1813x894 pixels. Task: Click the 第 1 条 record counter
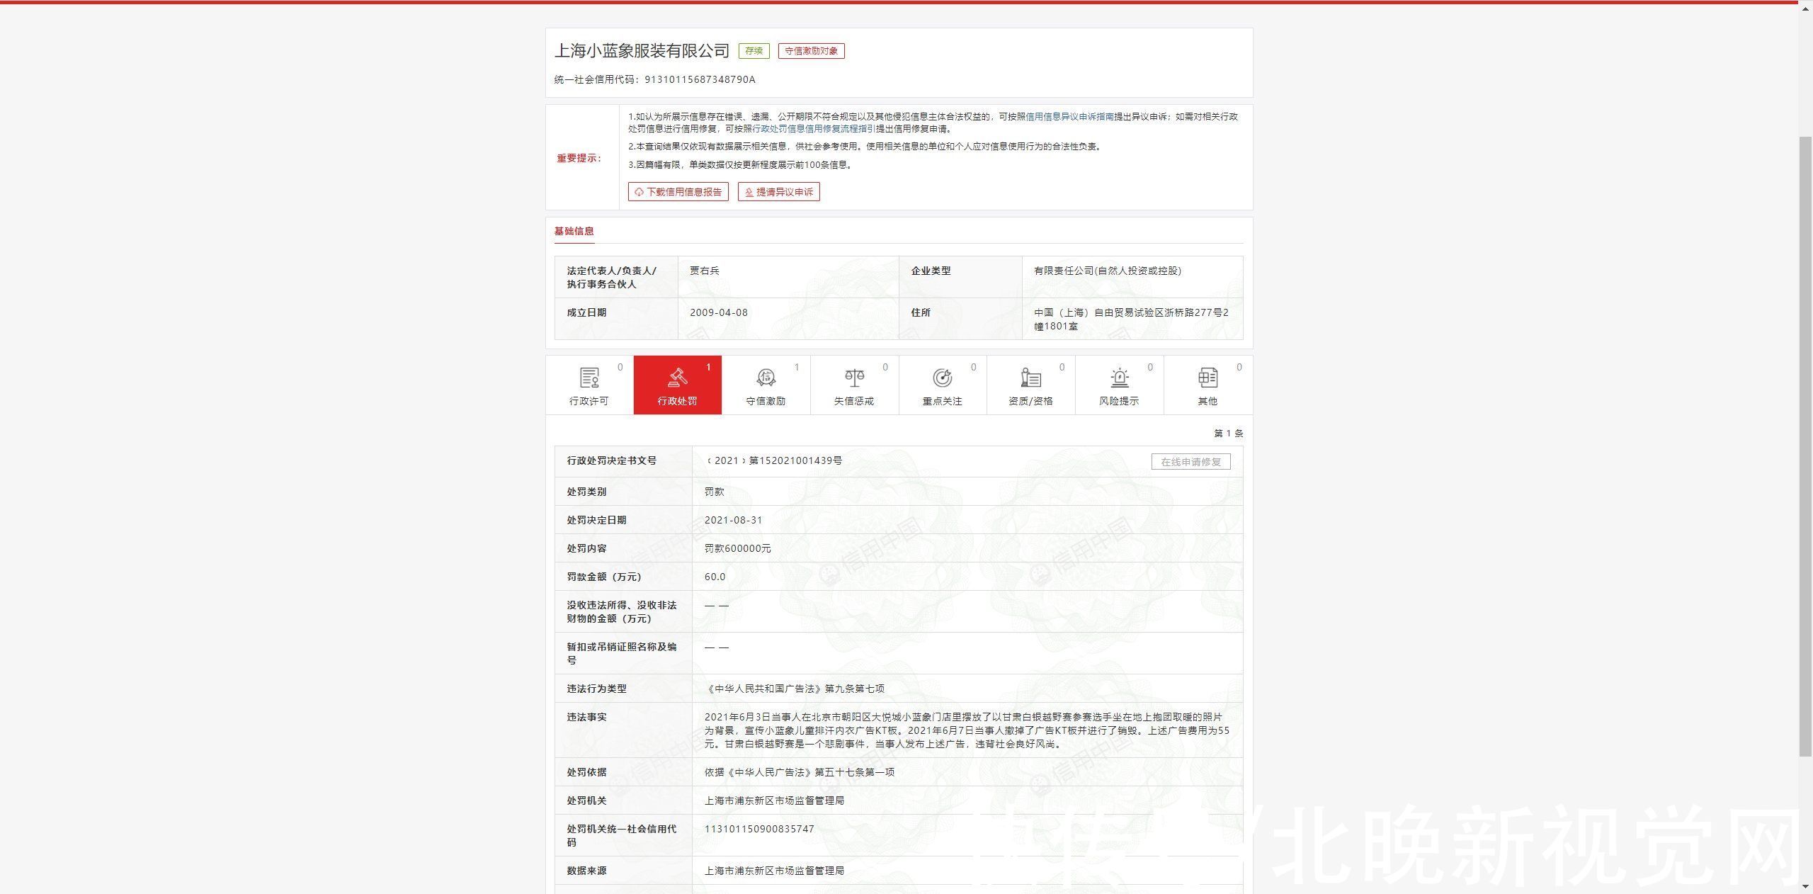[x=1229, y=433]
